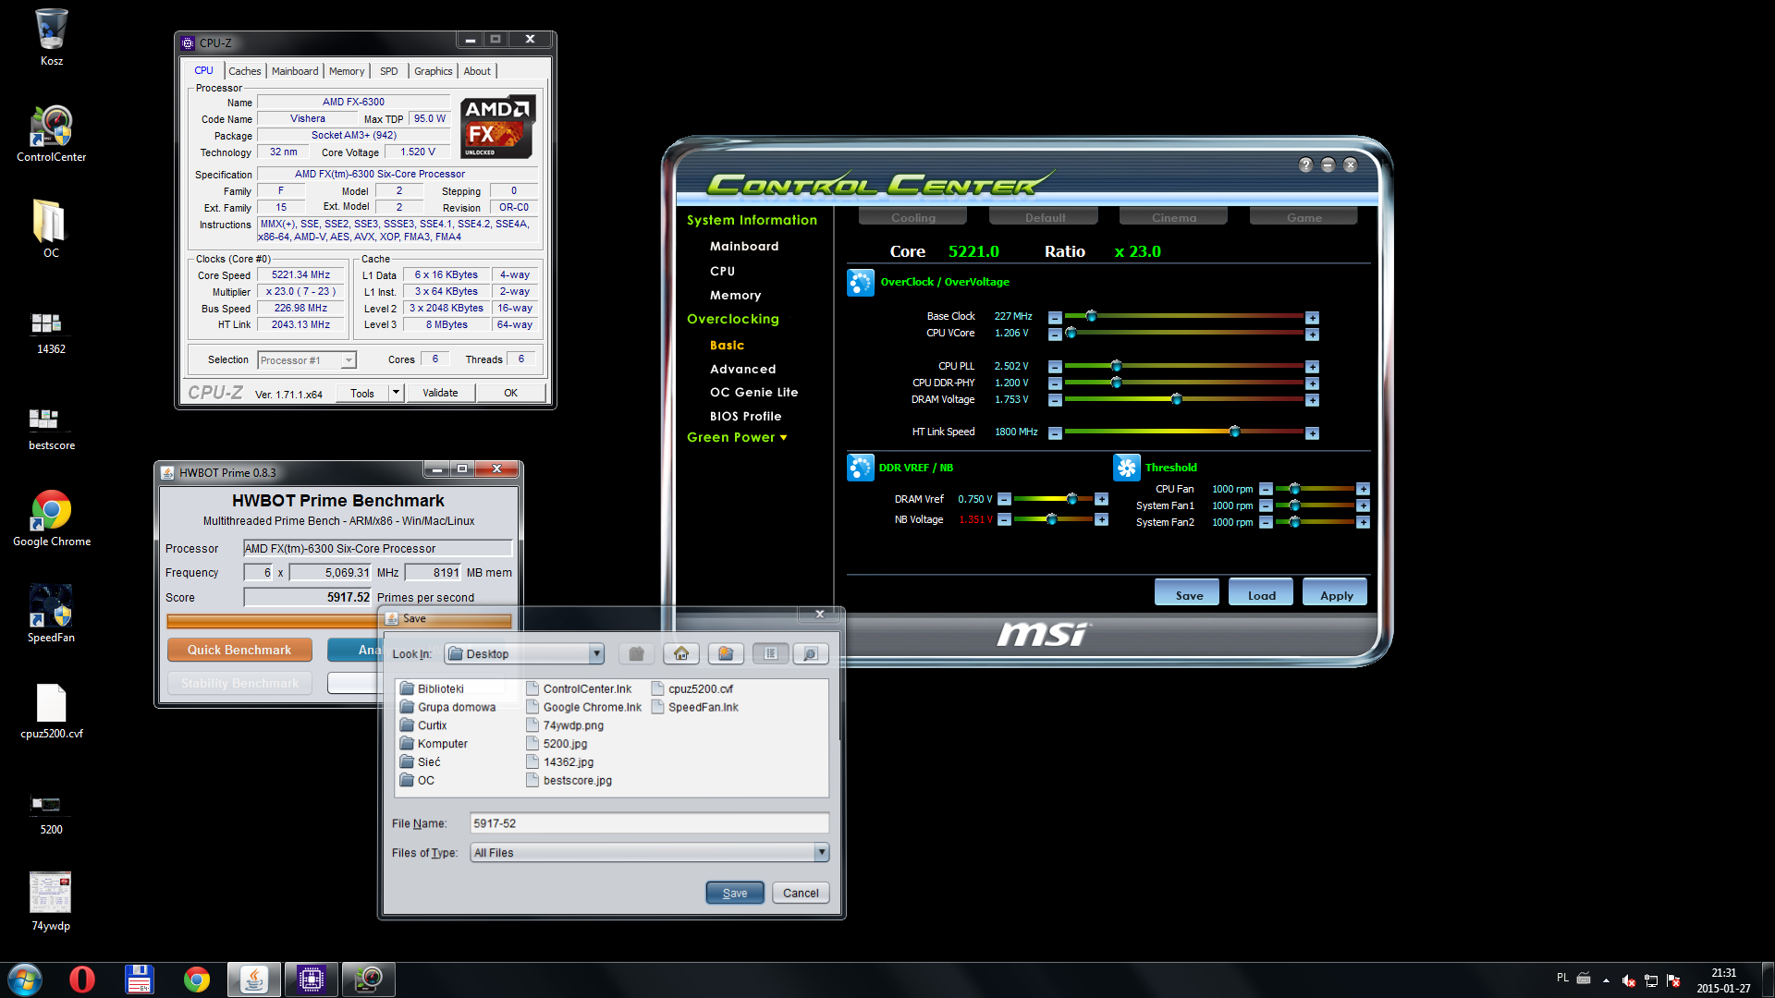
Task: Click the Base Clock slider handle
Action: pos(1091,316)
